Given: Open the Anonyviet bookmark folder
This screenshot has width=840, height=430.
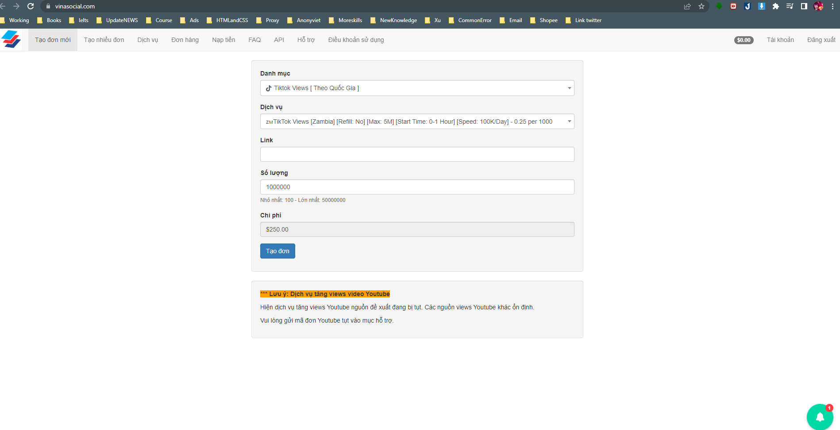Looking at the screenshot, I should (304, 20).
